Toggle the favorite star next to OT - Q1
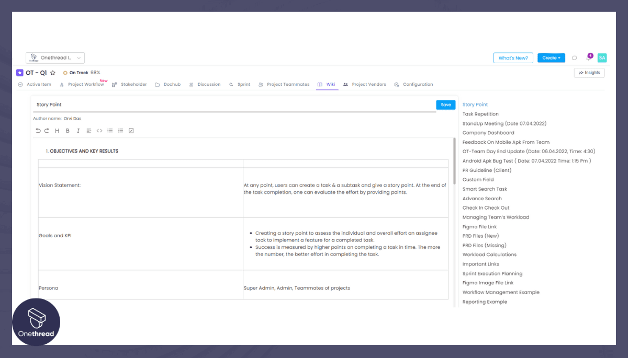628x358 pixels. [52, 73]
